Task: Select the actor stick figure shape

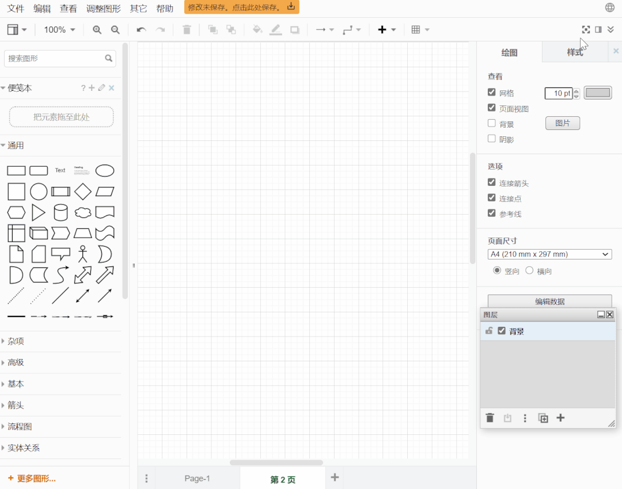Action: coord(82,254)
